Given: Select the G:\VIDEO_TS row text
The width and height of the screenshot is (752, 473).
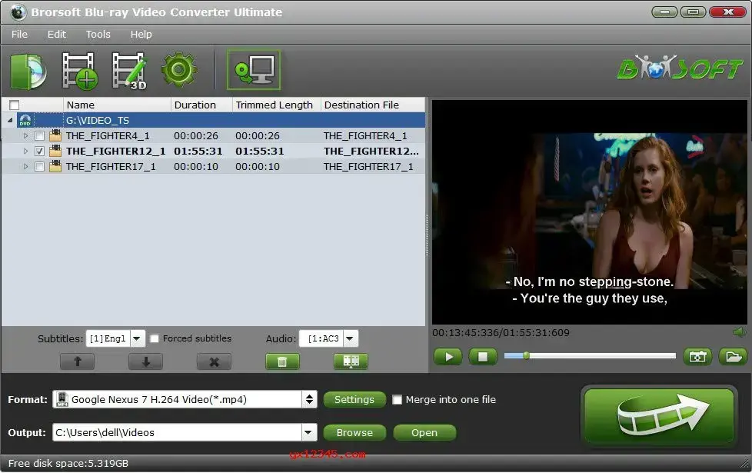Looking at the screenshot, I should tap(98, 121).
